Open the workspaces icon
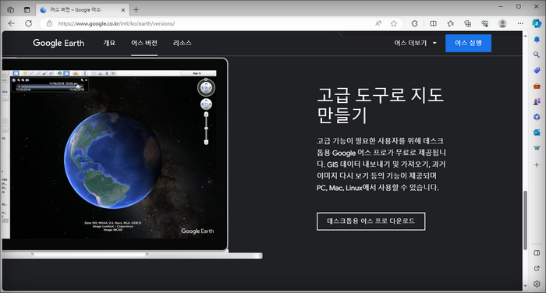Image resolution: width=546 pixels, height=293 pixels. pyautogui.click(x=11, y=10)
